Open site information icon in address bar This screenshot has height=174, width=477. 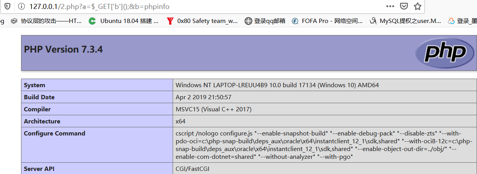pyautogui.click(x=21, y=6)
